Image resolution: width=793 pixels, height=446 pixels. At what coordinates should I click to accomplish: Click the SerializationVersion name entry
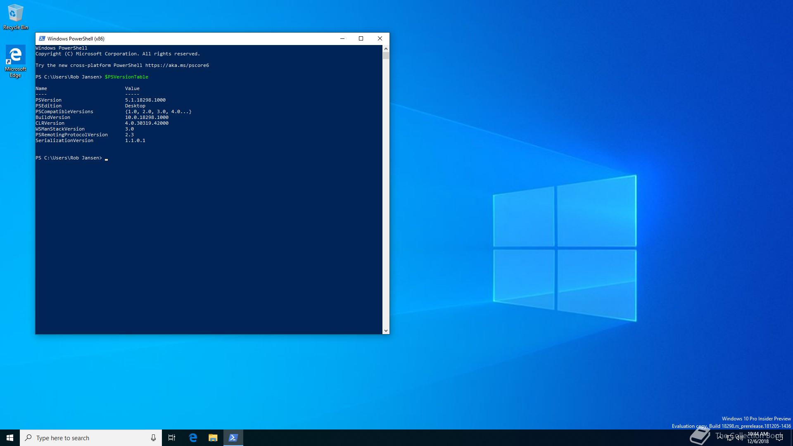click(64, 140)
